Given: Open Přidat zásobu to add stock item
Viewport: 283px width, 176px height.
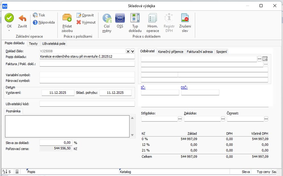Looking at the screenshot, I should (x=67, y=18).
